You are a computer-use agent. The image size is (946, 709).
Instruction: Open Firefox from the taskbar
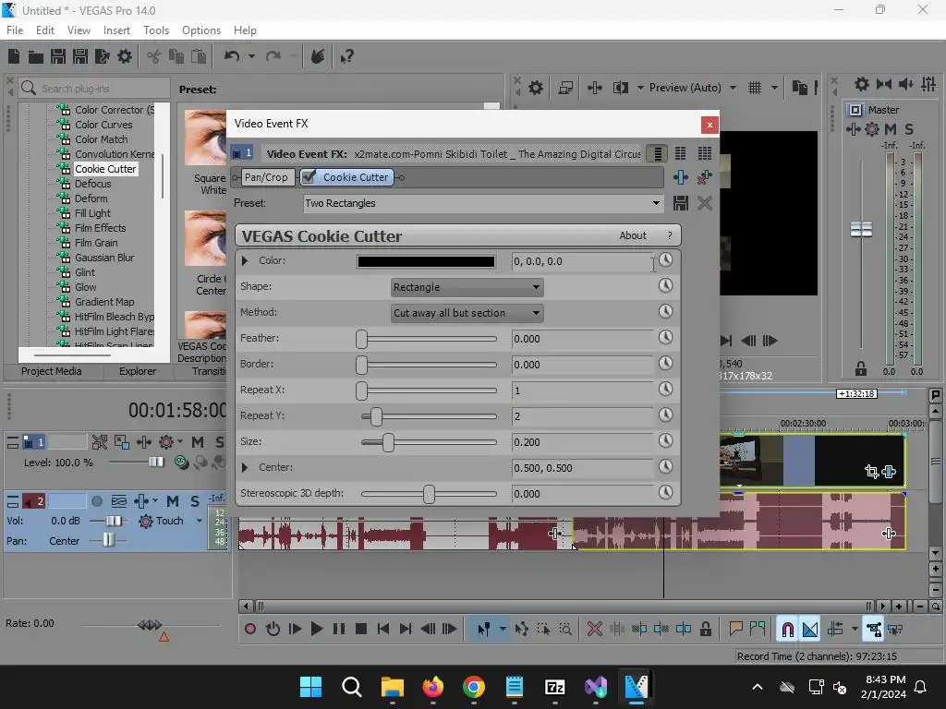pyautogui.click(x=432, y=687)
